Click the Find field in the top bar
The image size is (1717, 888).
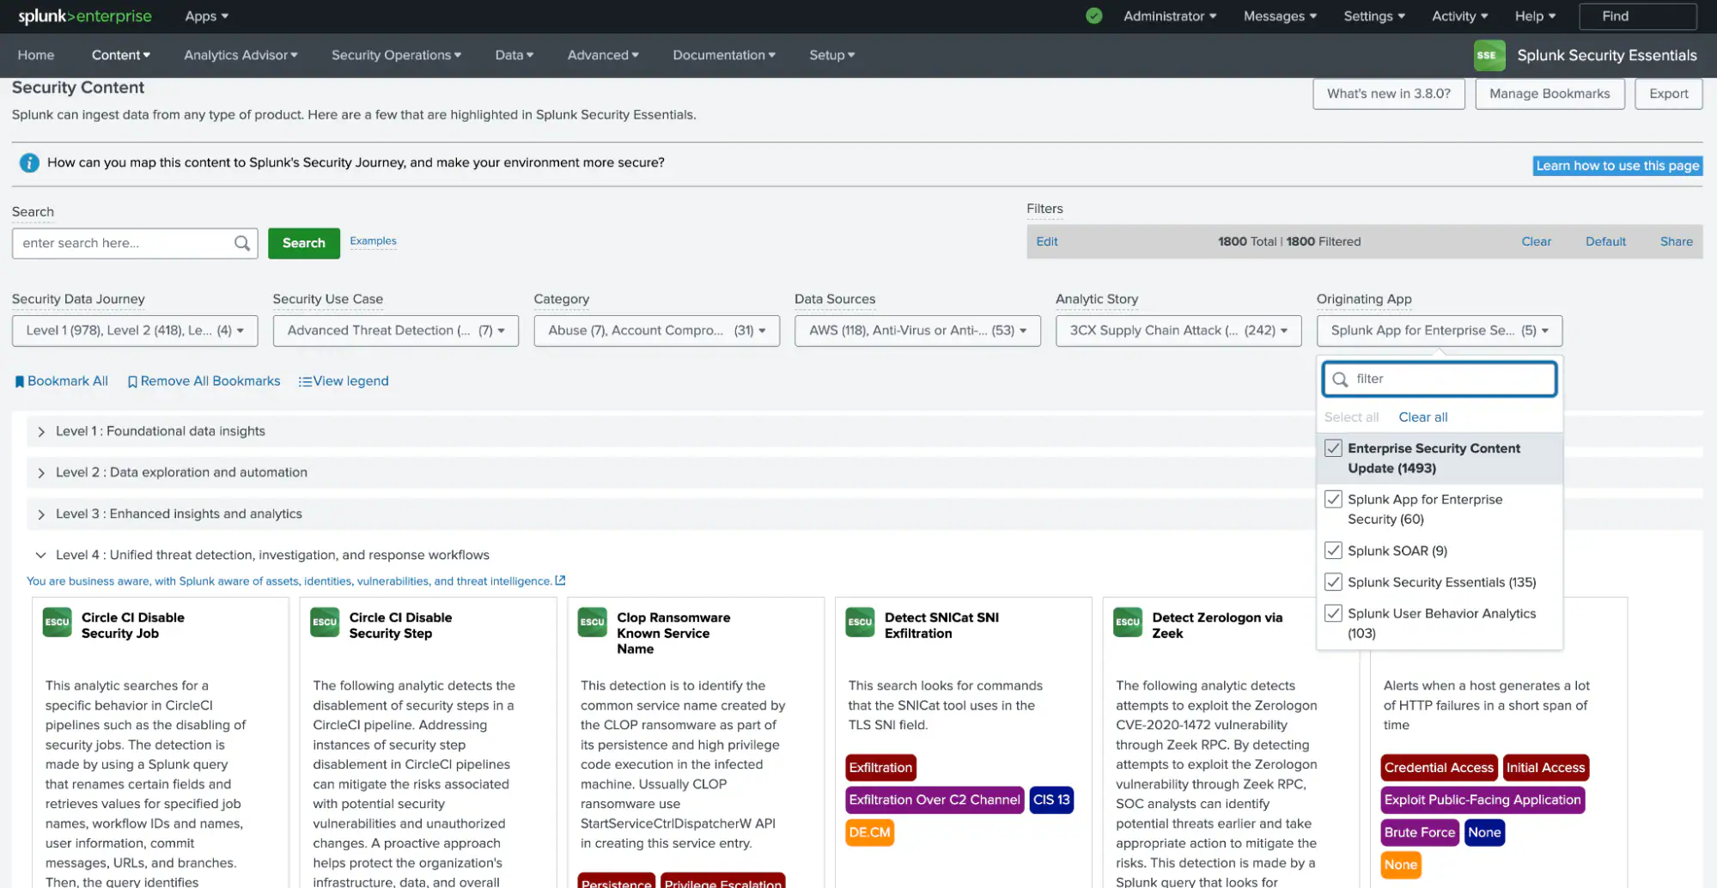[1638, 16]
